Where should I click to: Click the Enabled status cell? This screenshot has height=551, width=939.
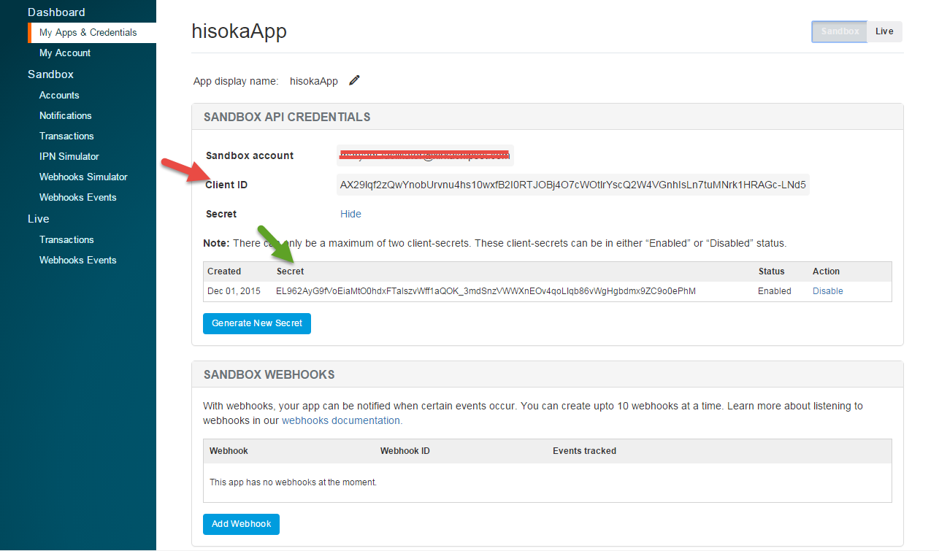[775, 291]
